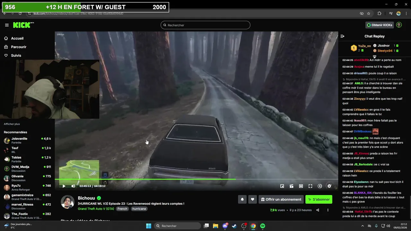
Task: Open recommended channel The_Footix
Action: pyautogui.click(x=27, y=216)
